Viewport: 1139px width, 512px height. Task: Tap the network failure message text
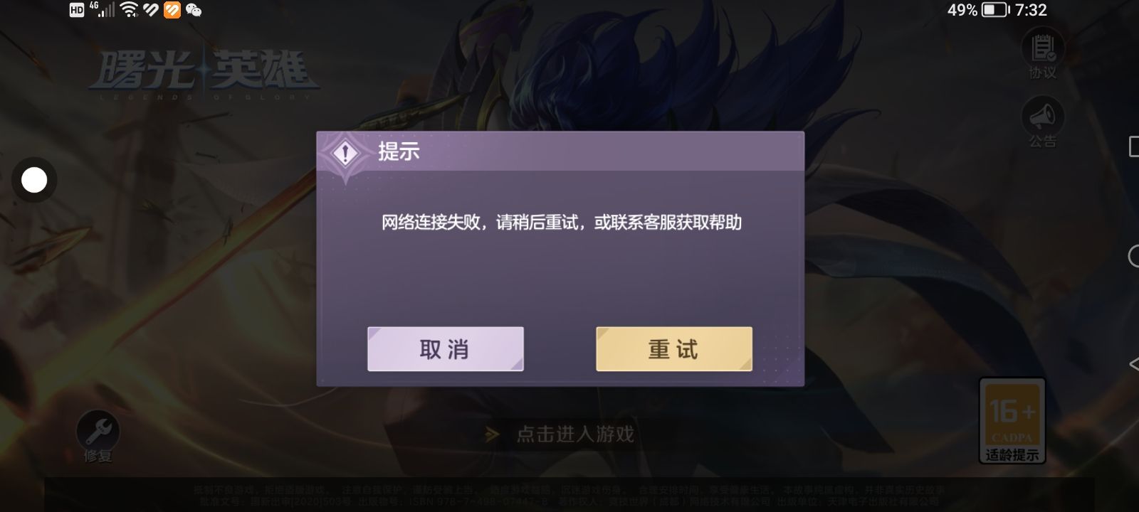562,223
